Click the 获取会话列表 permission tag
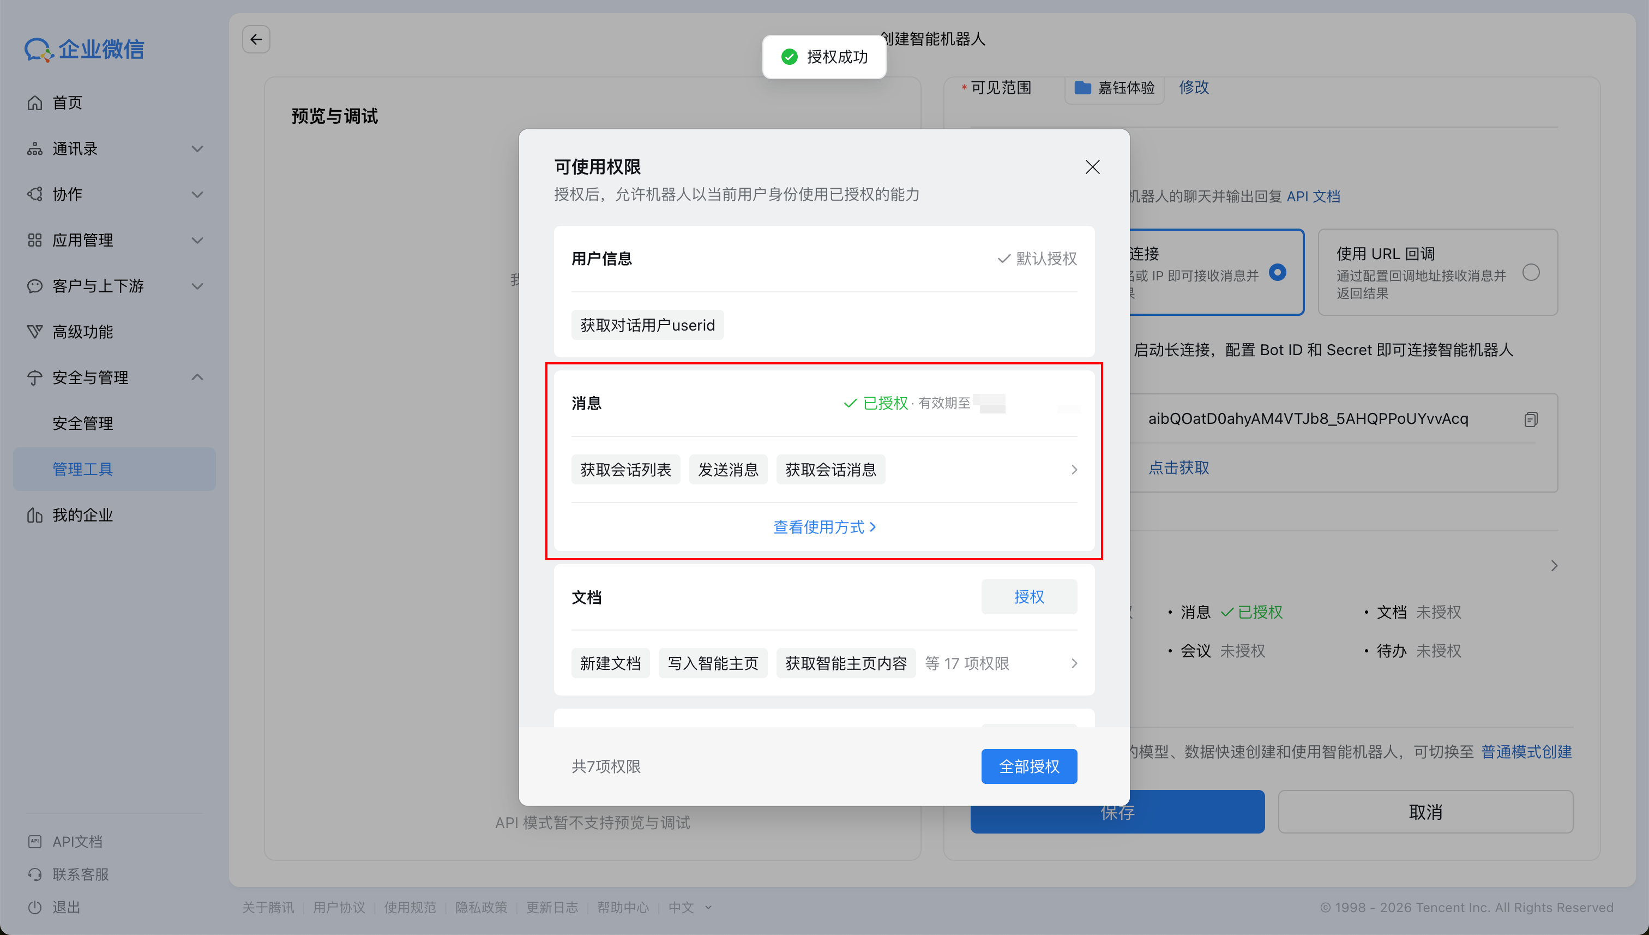 click(626, 470)
